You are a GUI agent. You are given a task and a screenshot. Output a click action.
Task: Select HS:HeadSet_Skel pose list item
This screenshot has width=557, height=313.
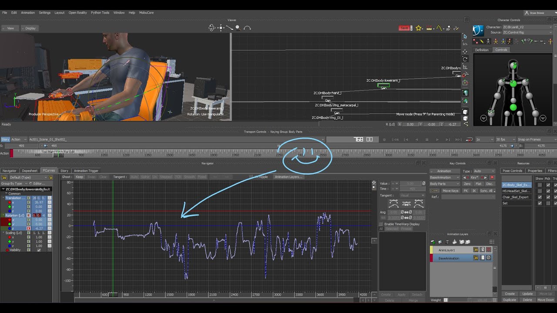[x=517, y=191]
